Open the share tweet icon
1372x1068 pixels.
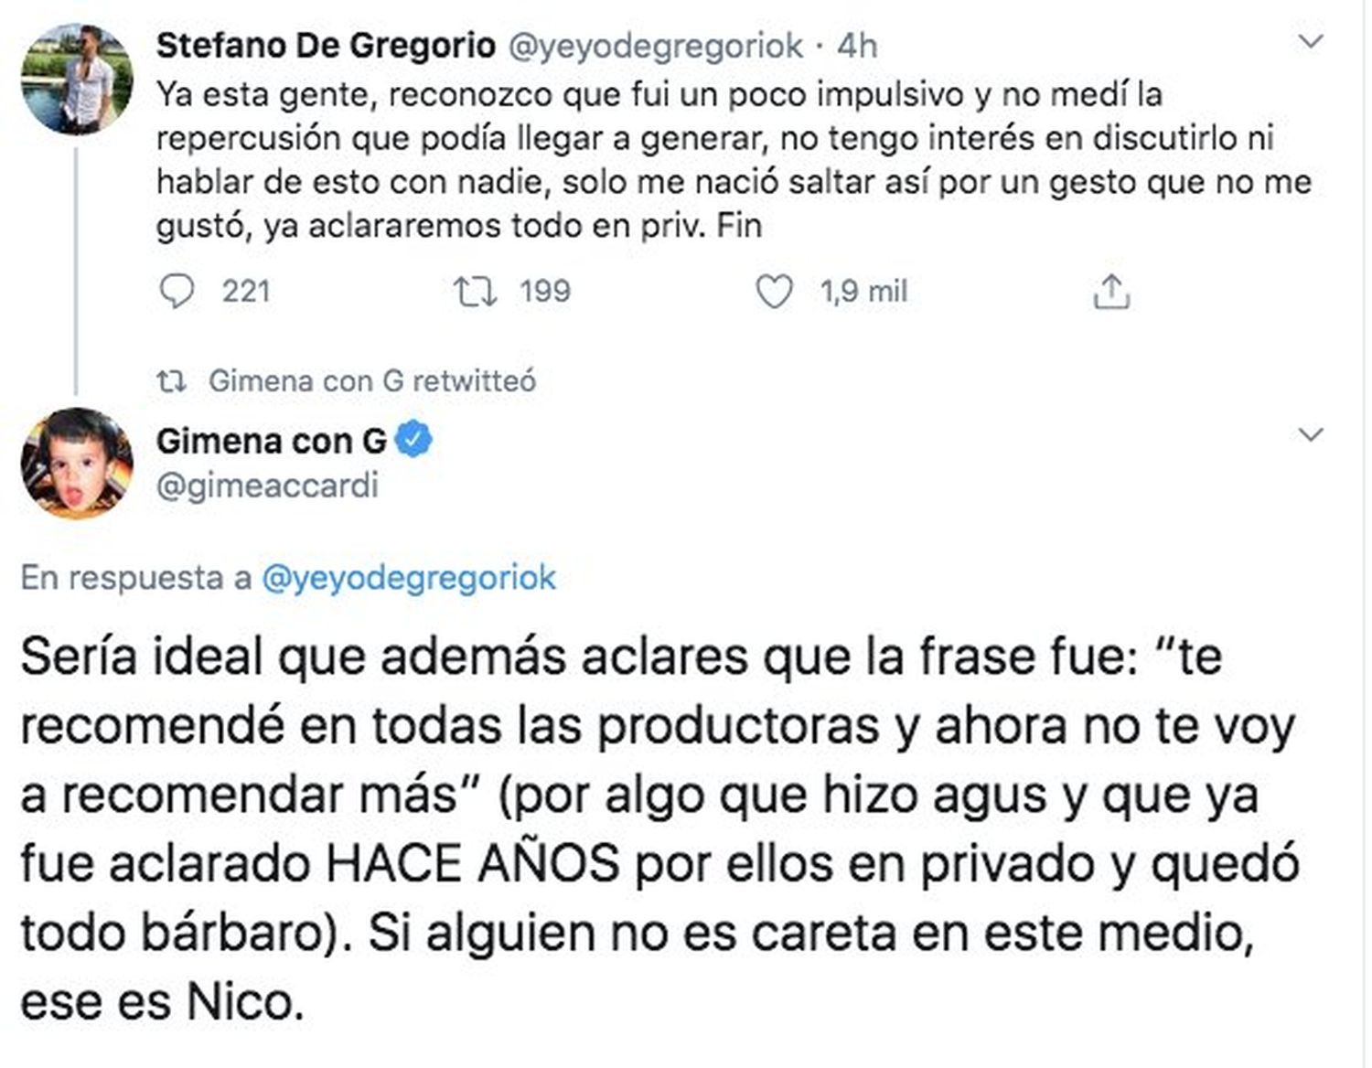pos(1111,292)
